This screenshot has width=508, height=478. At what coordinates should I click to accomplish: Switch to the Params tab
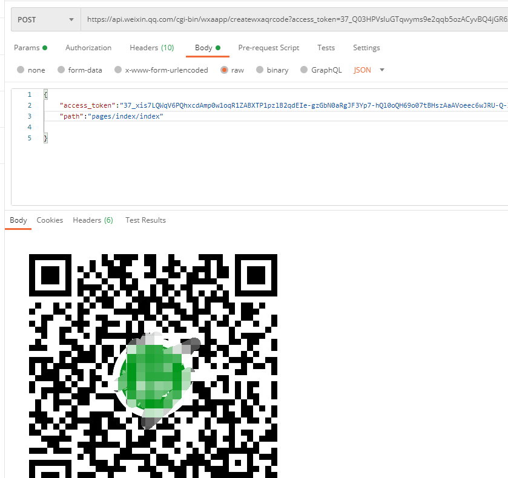pos(30,48)
